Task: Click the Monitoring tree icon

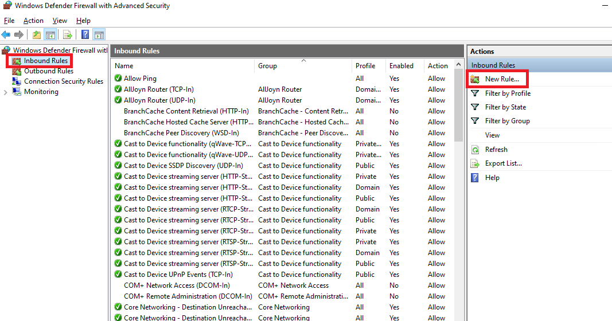Action: point(17,92)
